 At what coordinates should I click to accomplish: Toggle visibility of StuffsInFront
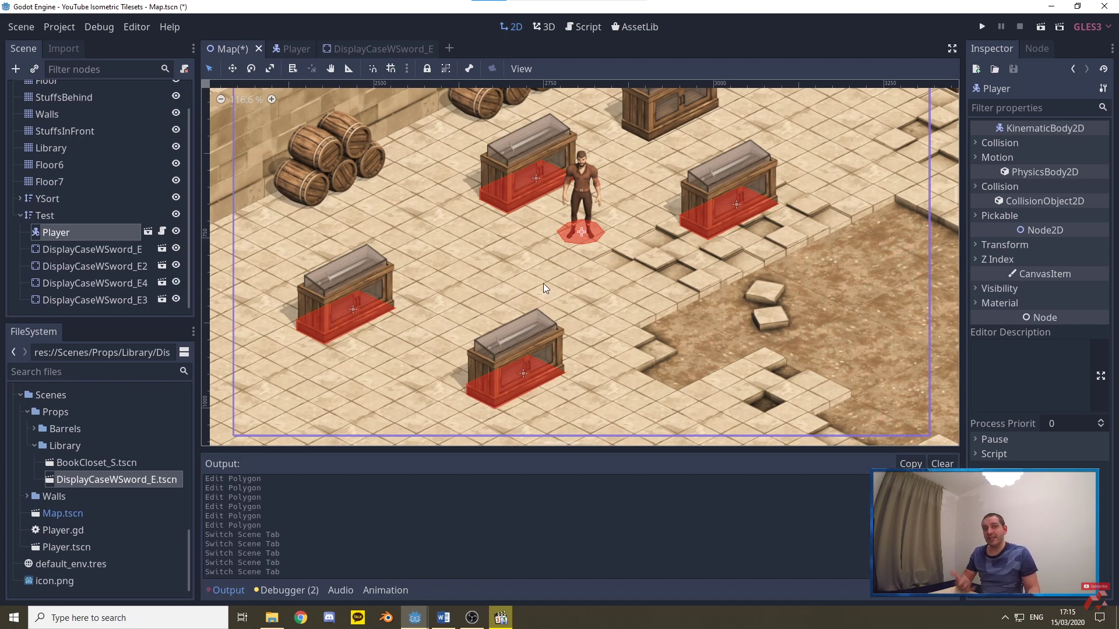(x=176, y=130)
